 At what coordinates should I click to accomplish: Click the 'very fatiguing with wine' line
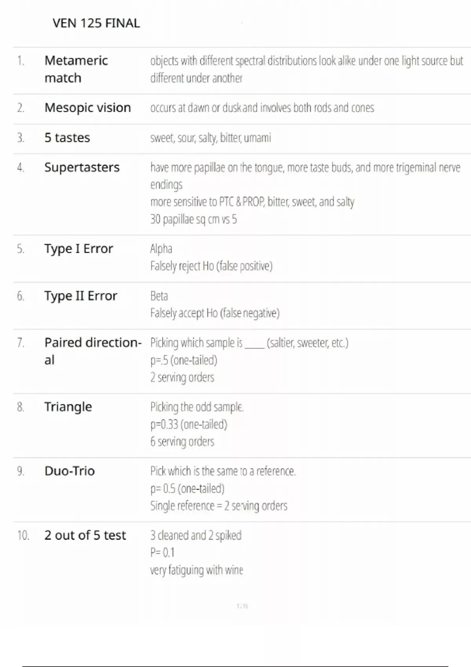(x=196, y=570)
